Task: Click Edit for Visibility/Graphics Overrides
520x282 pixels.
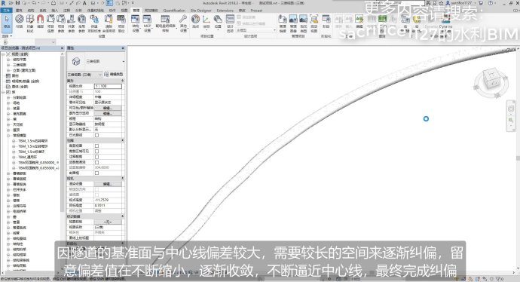Action: (108, 108)
